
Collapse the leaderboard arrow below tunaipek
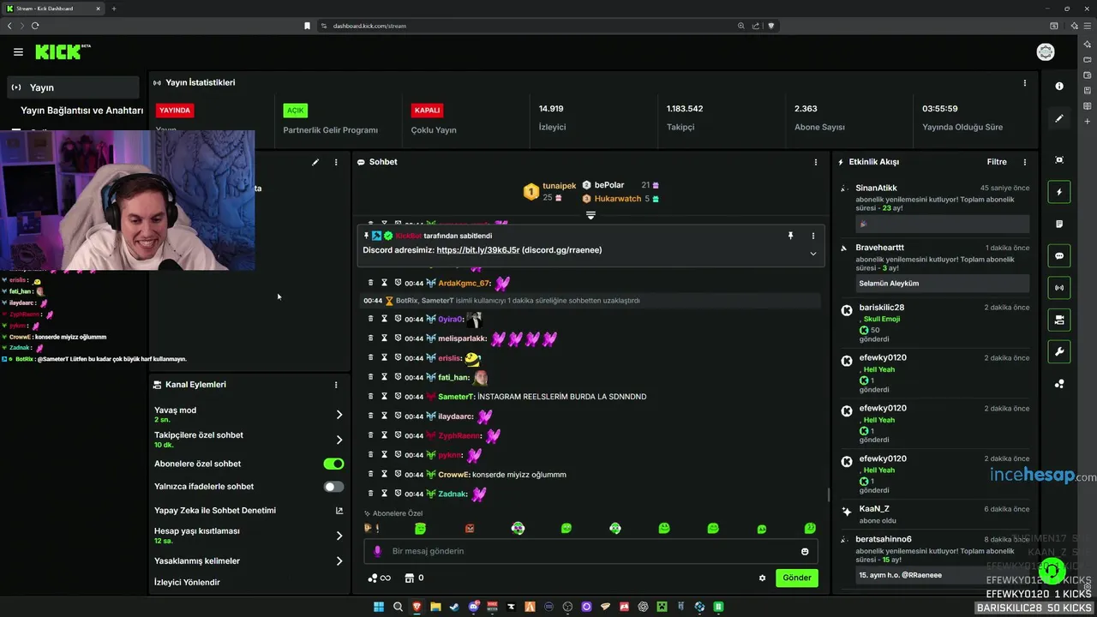pos(590,215)
